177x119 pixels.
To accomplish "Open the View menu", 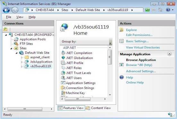I will pyautogui.click(x=20, y=17).
